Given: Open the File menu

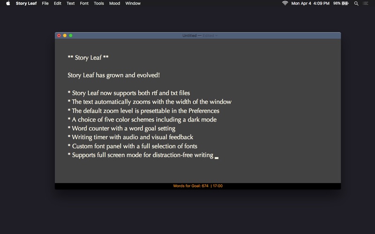Looking at the screenshot, I should 45,3.
